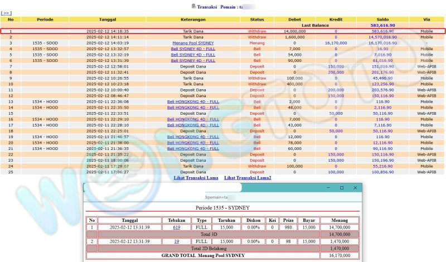The height and width of the screenshot is (262, 446).
Task: Expand the [>>] link above the table
Action: 6,13
